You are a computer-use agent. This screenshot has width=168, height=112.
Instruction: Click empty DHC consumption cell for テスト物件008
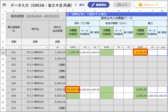coord(107,96)
